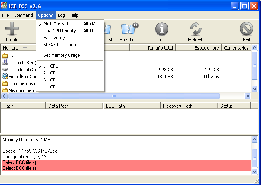The image size is (261, 185).
Task: Click the 9,98 GB size cell
Action: [x=165, y=70]
